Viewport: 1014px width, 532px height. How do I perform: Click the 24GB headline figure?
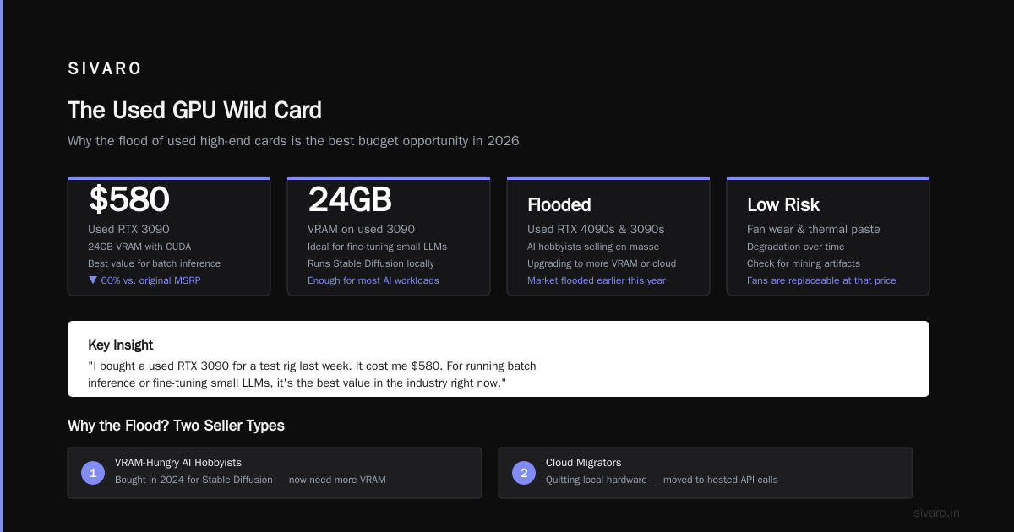click(350, 199)
